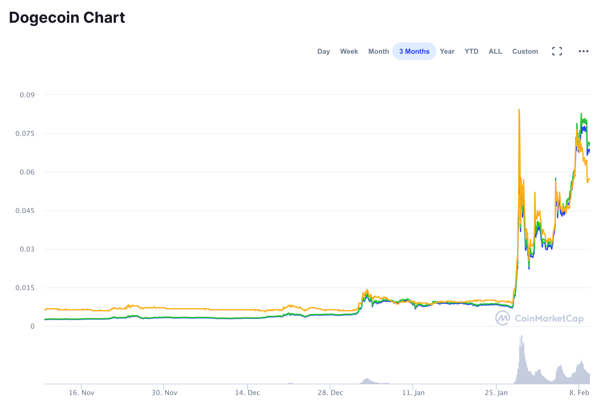Image resolution: width=607 pixels, height=402 pixels.
Task: Select the Week time range
Action: pyautogui.click(x=349, y=51)
